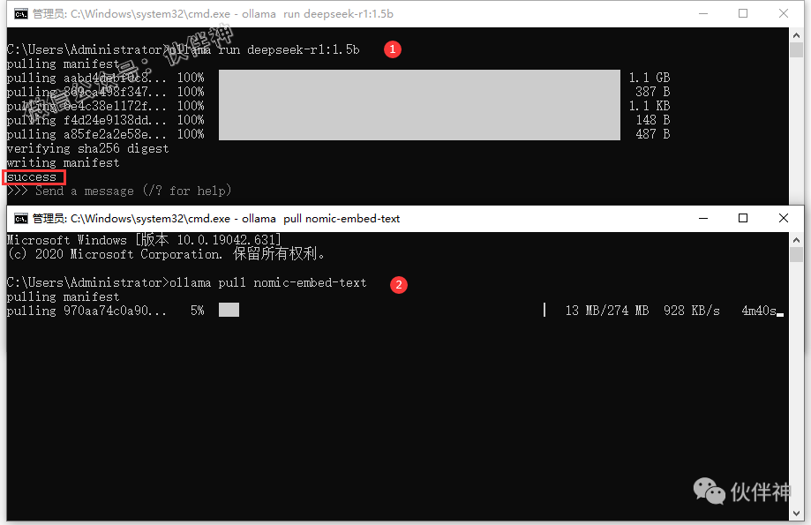Viewport: 811px width, 525px height.
Task: Click the '487 B' size value
Action: pos(653,134)
